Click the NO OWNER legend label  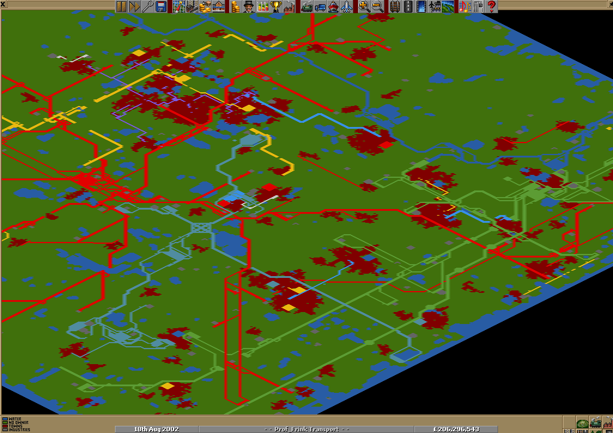click(19, 422)
